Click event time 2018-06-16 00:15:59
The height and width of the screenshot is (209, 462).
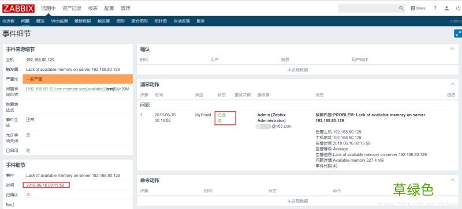pyautogui.click(x=46, y=185)
